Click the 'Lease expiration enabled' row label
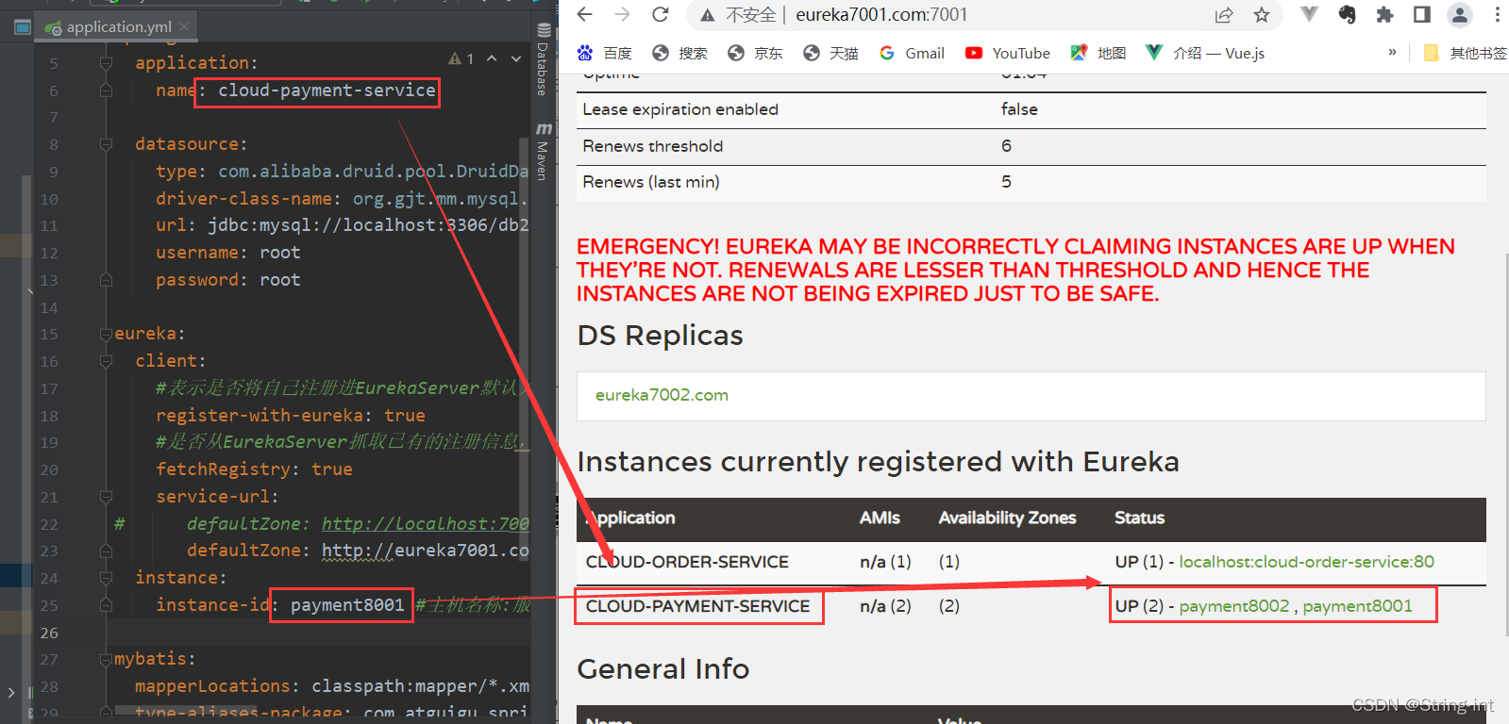 click(680, 109)
